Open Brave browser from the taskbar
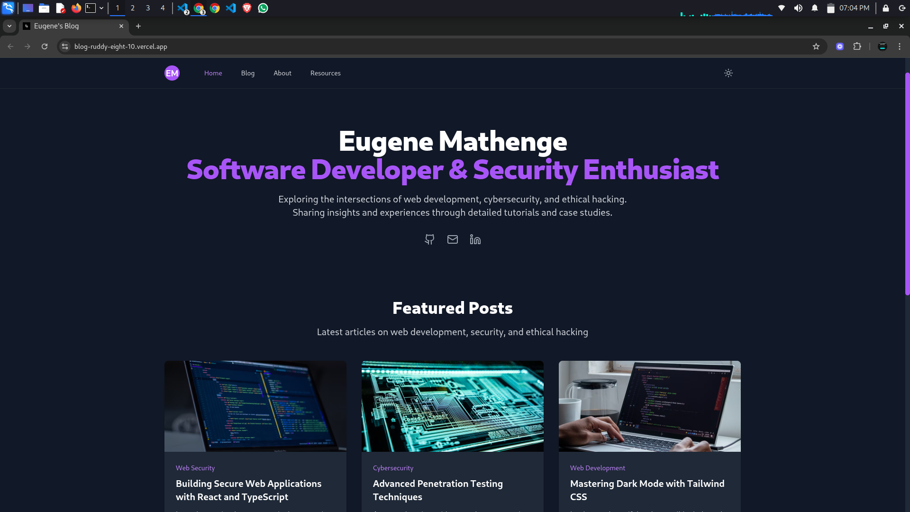Image resolution: width=910 pixels, height=512 pixels. pos(246,8)
